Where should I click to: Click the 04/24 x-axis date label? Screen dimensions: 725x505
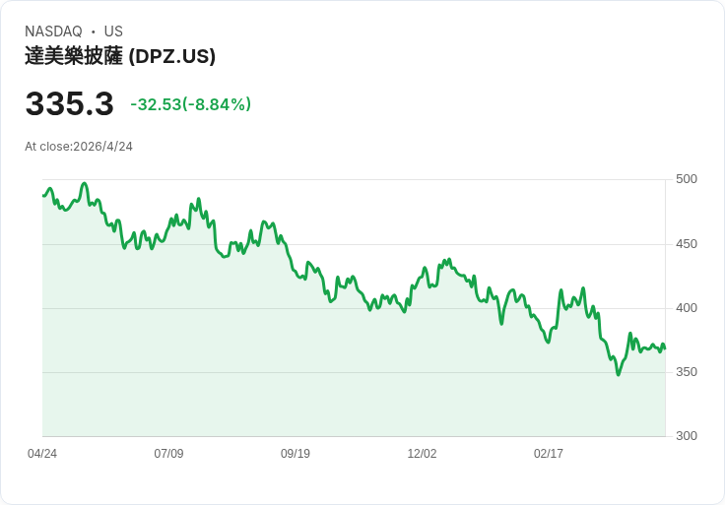click(42, 454)
